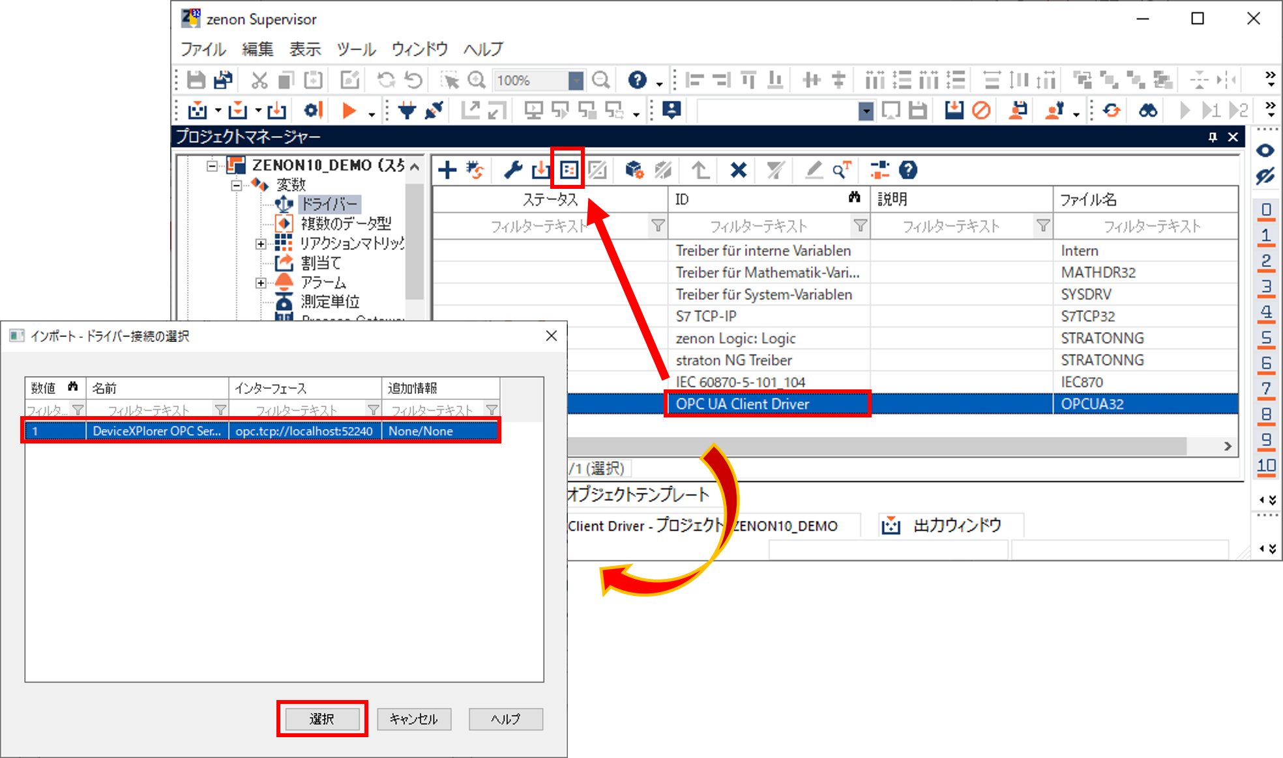The height and width of the screenshot is (758, 1283).
Task: Click the delete X icon in driver toolbar
Action: point(738,171)
